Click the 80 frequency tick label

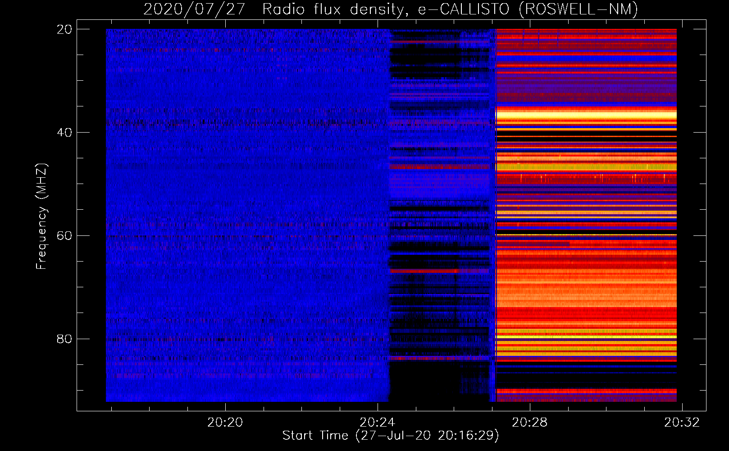[x=64, y=339]
